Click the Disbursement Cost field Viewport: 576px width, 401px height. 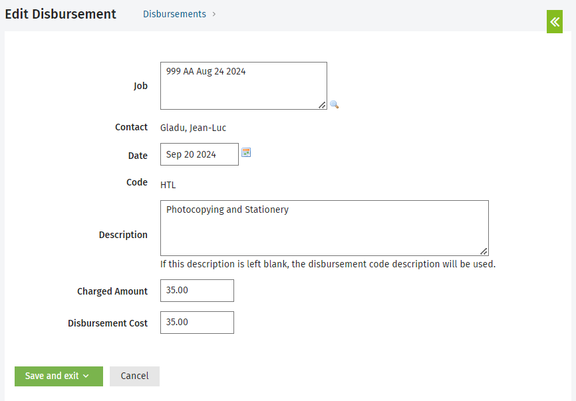pyautogui.click(x=197, y=323)
